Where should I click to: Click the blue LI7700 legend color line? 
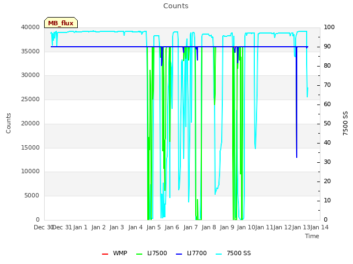point(179,254)
